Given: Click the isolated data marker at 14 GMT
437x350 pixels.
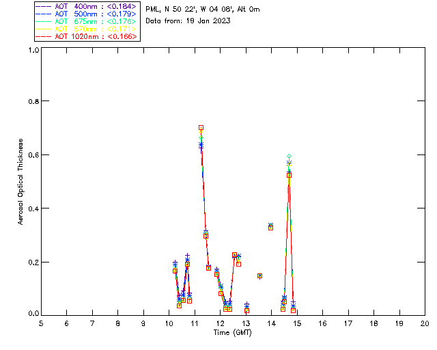Looking at the screenshot, I should pos(271,226).
